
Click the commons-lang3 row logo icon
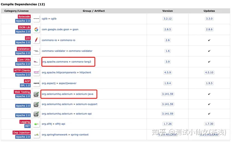coord(36,62)
